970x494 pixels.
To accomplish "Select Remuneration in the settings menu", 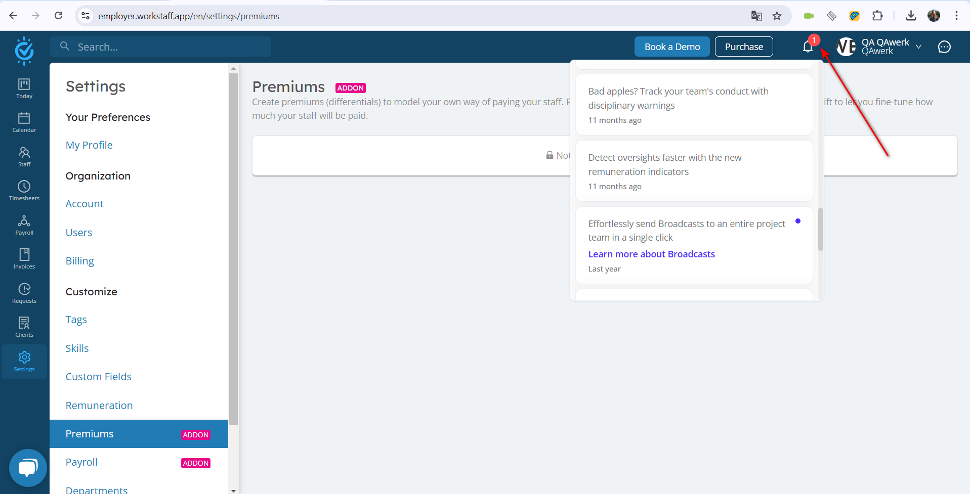I will tap(99, 406).
